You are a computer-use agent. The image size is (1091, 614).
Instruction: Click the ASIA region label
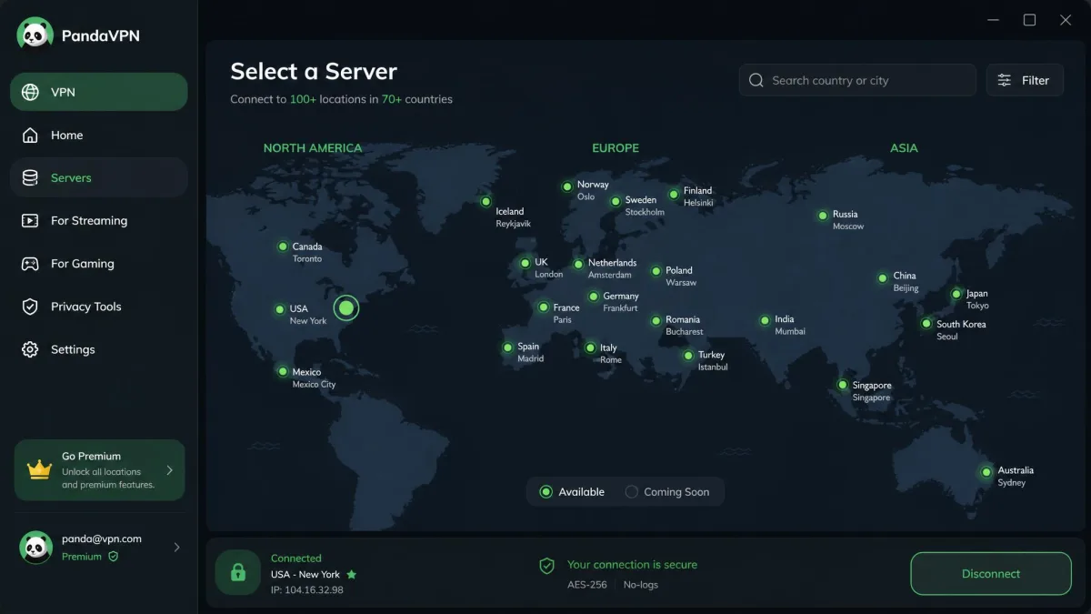click(x=904, y=147)
